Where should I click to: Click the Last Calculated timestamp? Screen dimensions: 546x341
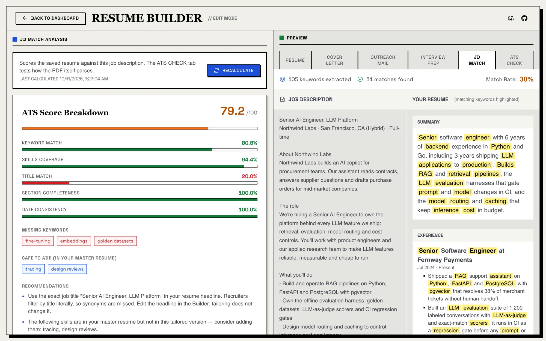(64, 79)
